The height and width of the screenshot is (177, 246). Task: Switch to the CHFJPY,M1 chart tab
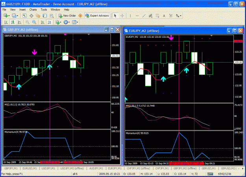pos(162,168)
